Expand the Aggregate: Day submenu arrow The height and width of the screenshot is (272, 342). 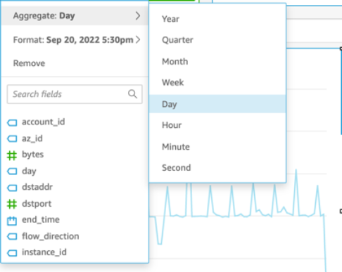138,15
